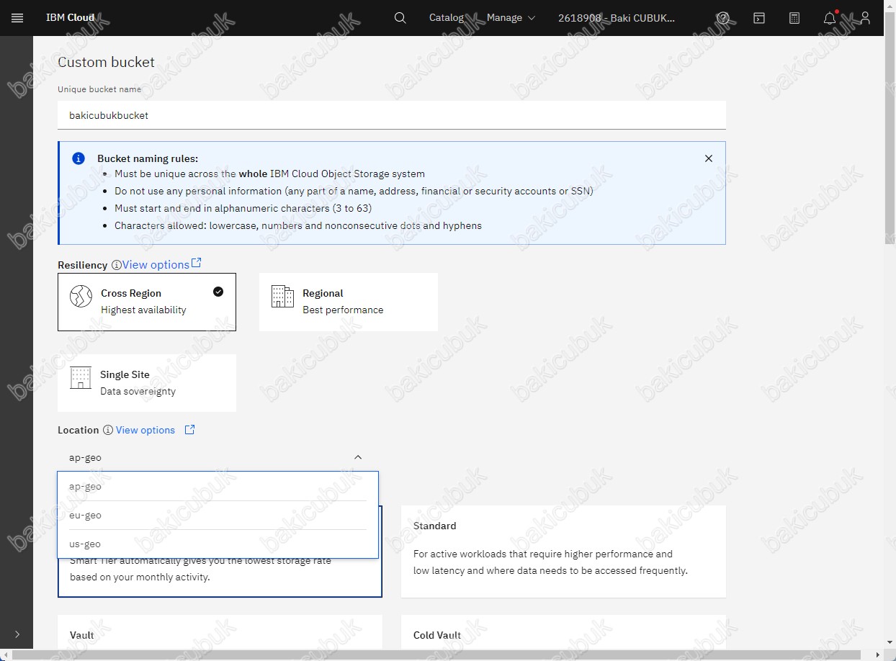Click the rule 'Characters allowed: lowercase, numbers'
Viewport: 896px width, 661px height.
[298, 225]
